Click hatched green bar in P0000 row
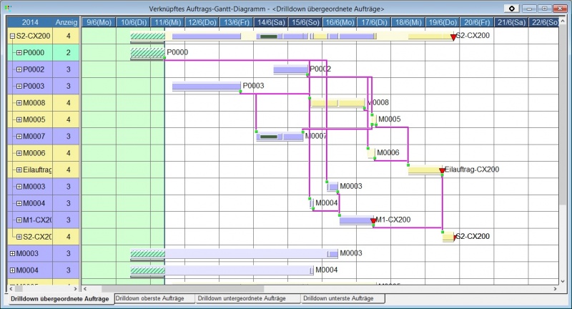572x309 pixels. tap(147, 53)
